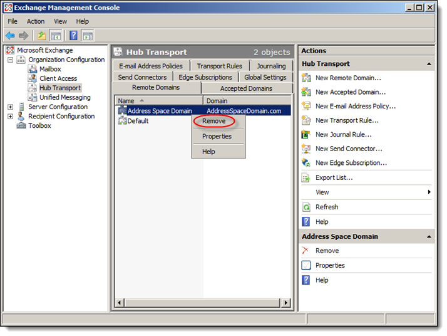Click the New Remote Domain... action link
The image size is (447, 336).
pyautogui.click(x=348, y=78)
